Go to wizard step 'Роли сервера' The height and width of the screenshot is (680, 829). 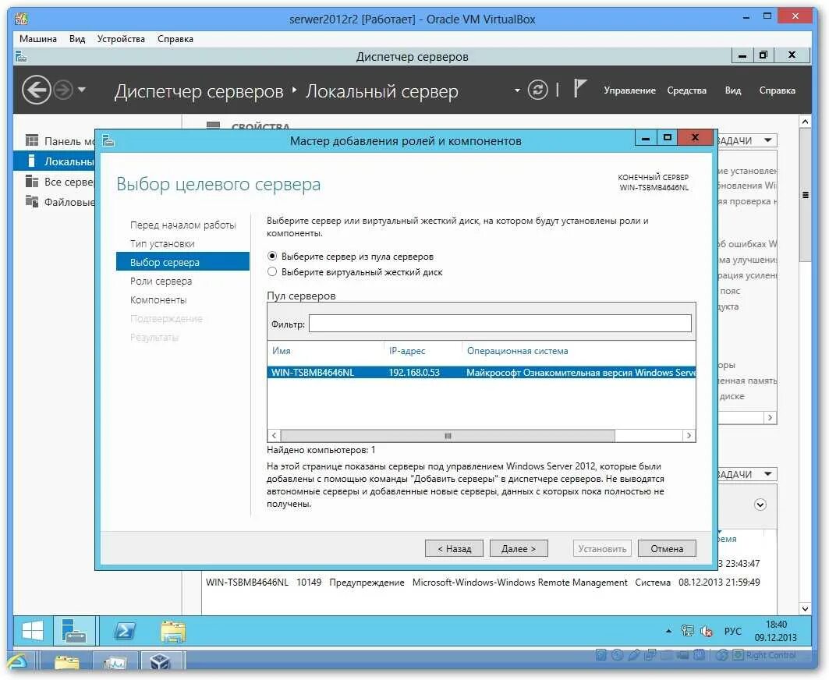pyautogui.click(x=161, y=281)
